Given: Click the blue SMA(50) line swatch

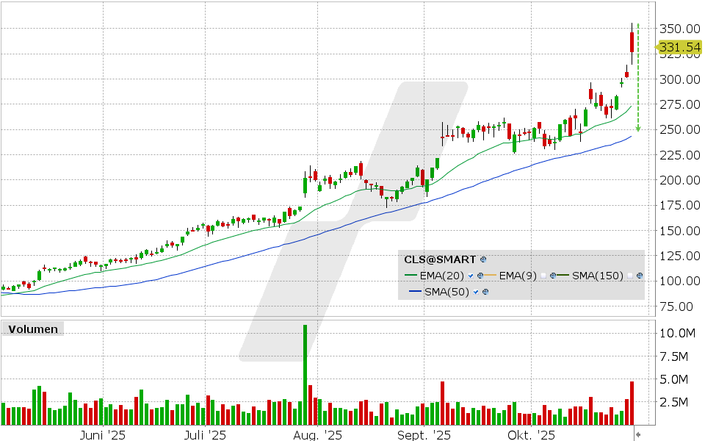Looking at the screenshot, I should point(413,292).
